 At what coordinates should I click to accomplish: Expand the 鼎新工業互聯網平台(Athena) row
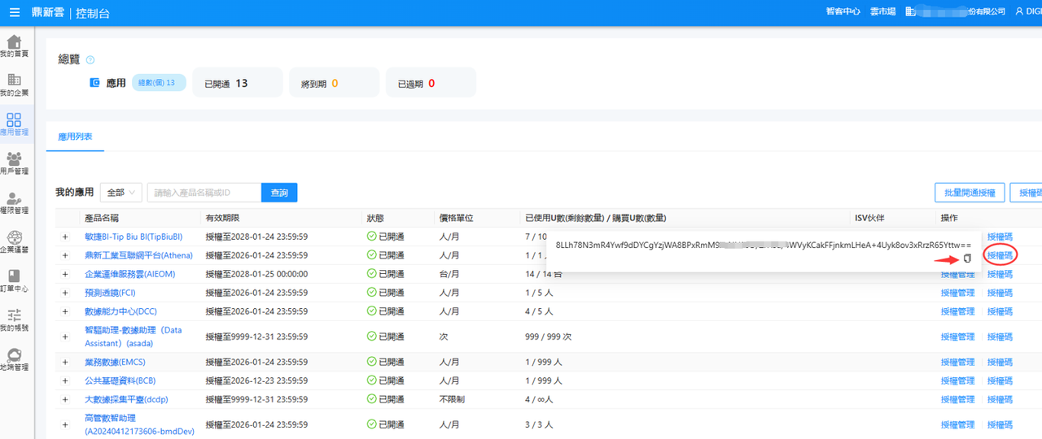tap(65, 255)
